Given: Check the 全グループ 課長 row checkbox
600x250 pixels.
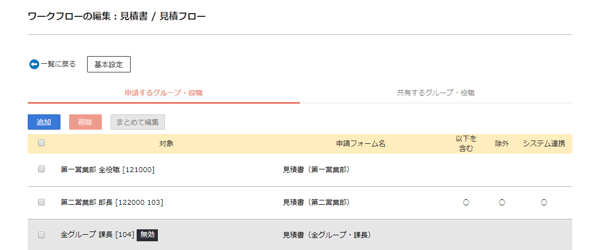Looking at the screenshot, I should [x=41, y=235].
